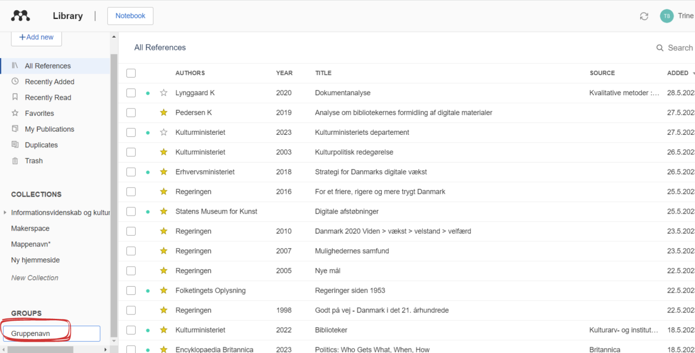Open the TB user avatar
Image resolution: width=695 pixels, height=353 pixels.
click(x=667, y=16)
